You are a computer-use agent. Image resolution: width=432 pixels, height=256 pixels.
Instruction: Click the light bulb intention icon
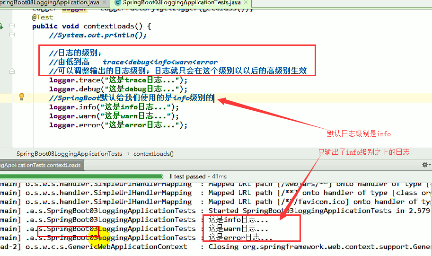pyautogui.click(x=21, y=97)
